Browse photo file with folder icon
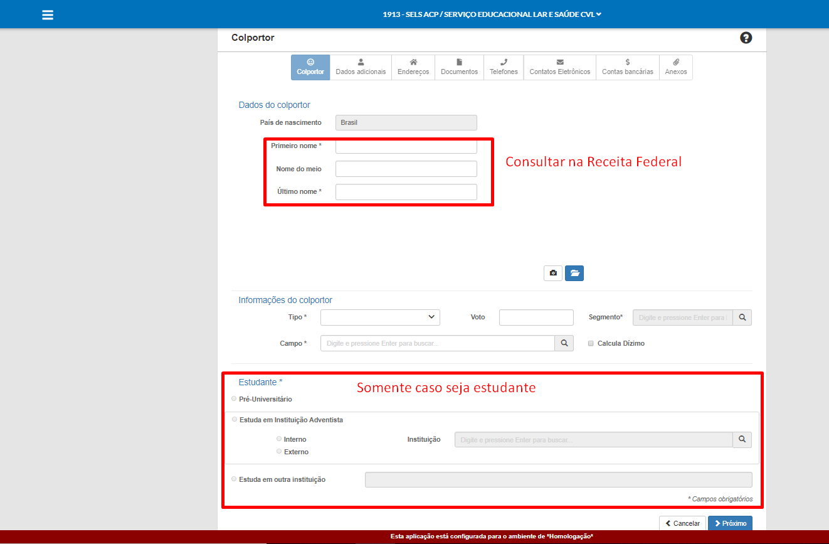 [574, 273]
